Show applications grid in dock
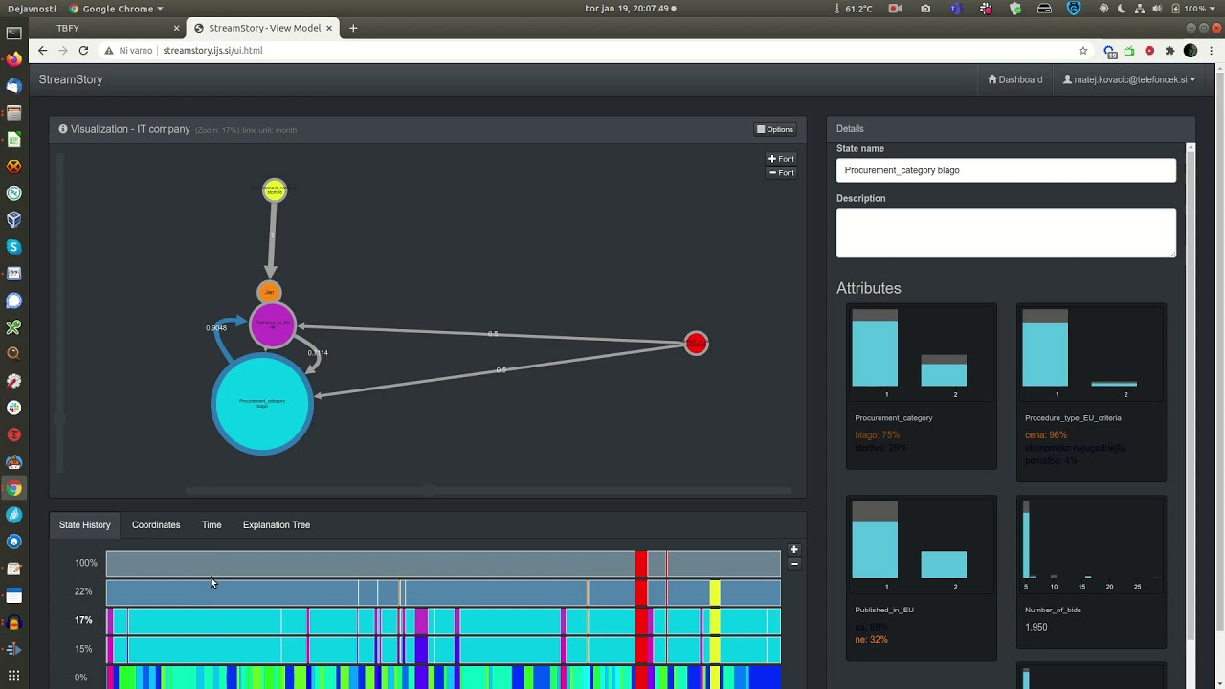This screenshot has height=689, width=1225. [13, 677]
